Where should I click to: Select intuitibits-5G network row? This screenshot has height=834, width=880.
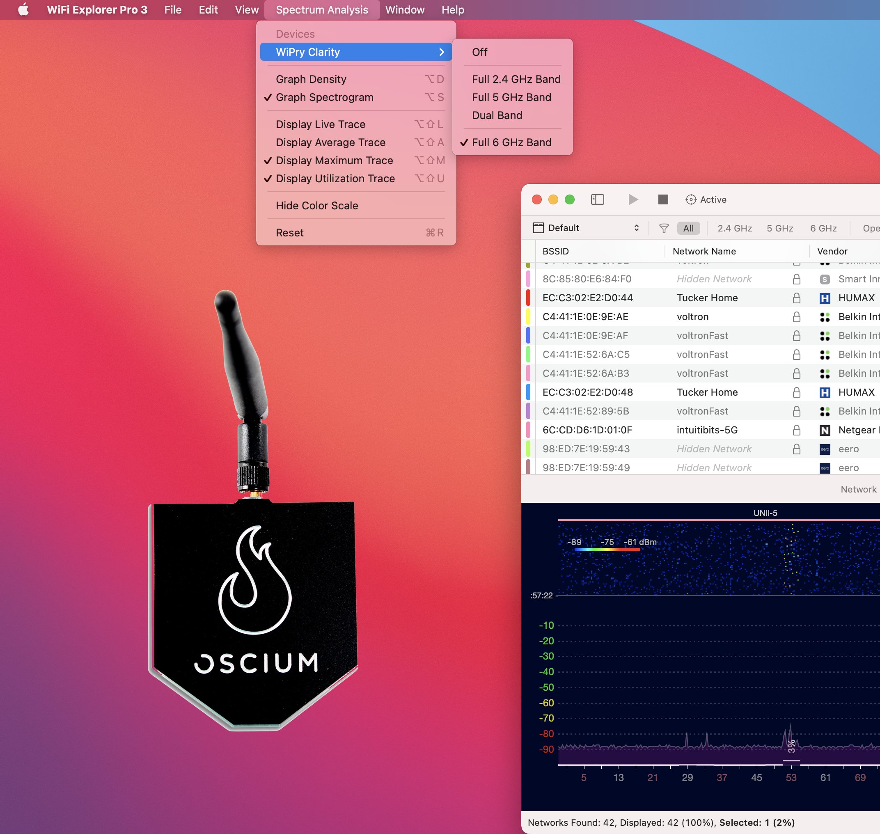700,430
